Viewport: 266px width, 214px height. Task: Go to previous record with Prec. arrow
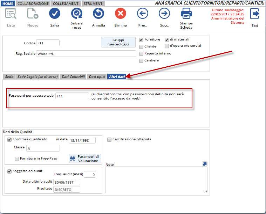coord(142,14)
